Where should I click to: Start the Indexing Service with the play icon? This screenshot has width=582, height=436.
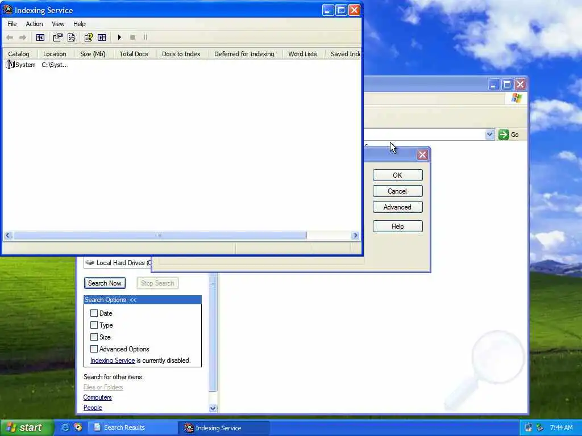(119, 37)
